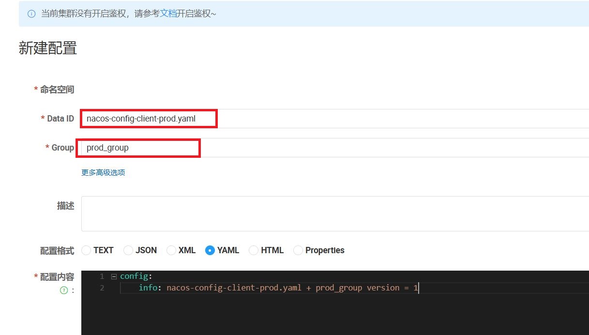Open the 文档 link in the notice
This screenshot has width=589, height=335.
coord(169,14)
